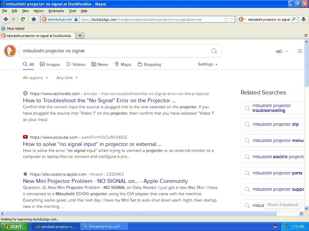Switch to News results

100,64
